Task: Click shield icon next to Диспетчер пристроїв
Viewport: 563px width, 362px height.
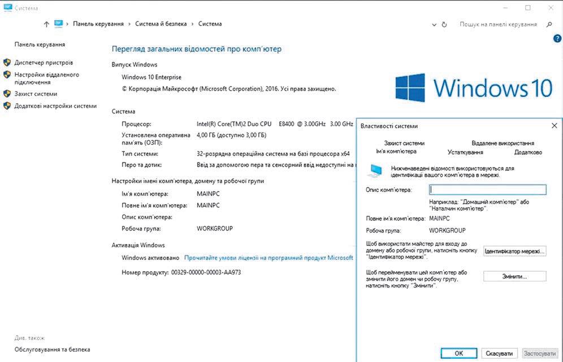Action: 7,62
